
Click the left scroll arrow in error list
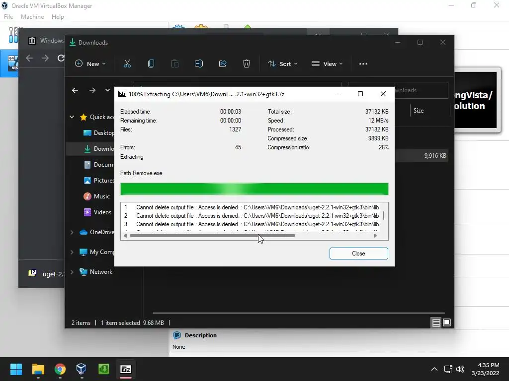125,236
